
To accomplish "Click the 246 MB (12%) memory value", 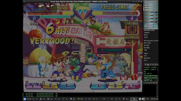I will click(149, 30).
